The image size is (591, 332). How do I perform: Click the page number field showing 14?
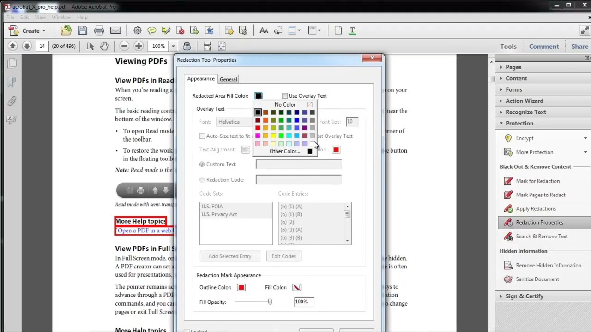(42, 46)
